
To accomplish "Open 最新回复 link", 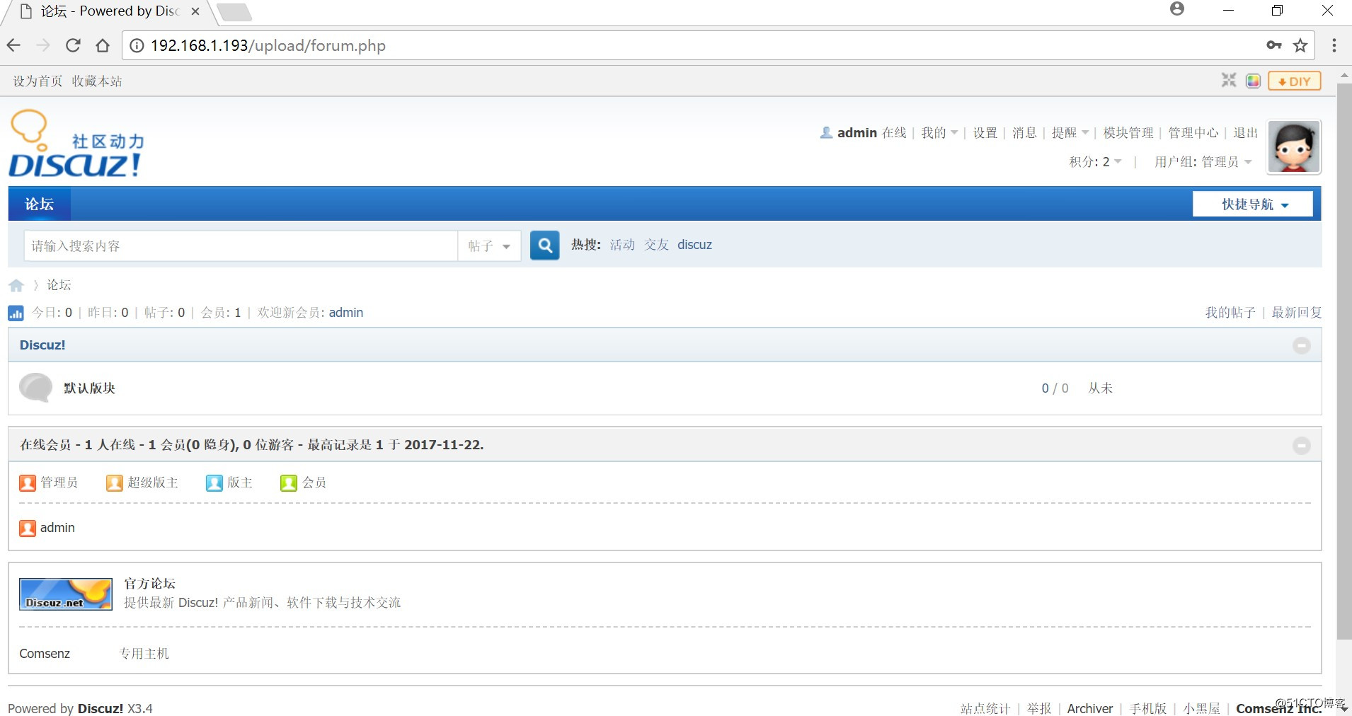I will point(1297,313).
